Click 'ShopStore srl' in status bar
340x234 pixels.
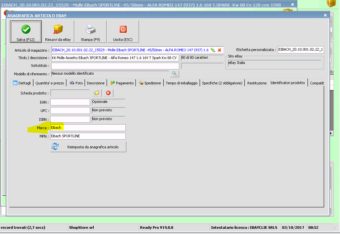pos(81,228)
